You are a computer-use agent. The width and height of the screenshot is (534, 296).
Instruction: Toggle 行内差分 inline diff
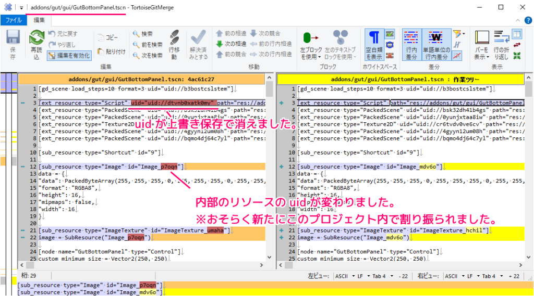(411, 45)
